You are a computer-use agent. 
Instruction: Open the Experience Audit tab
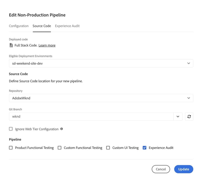67,26
